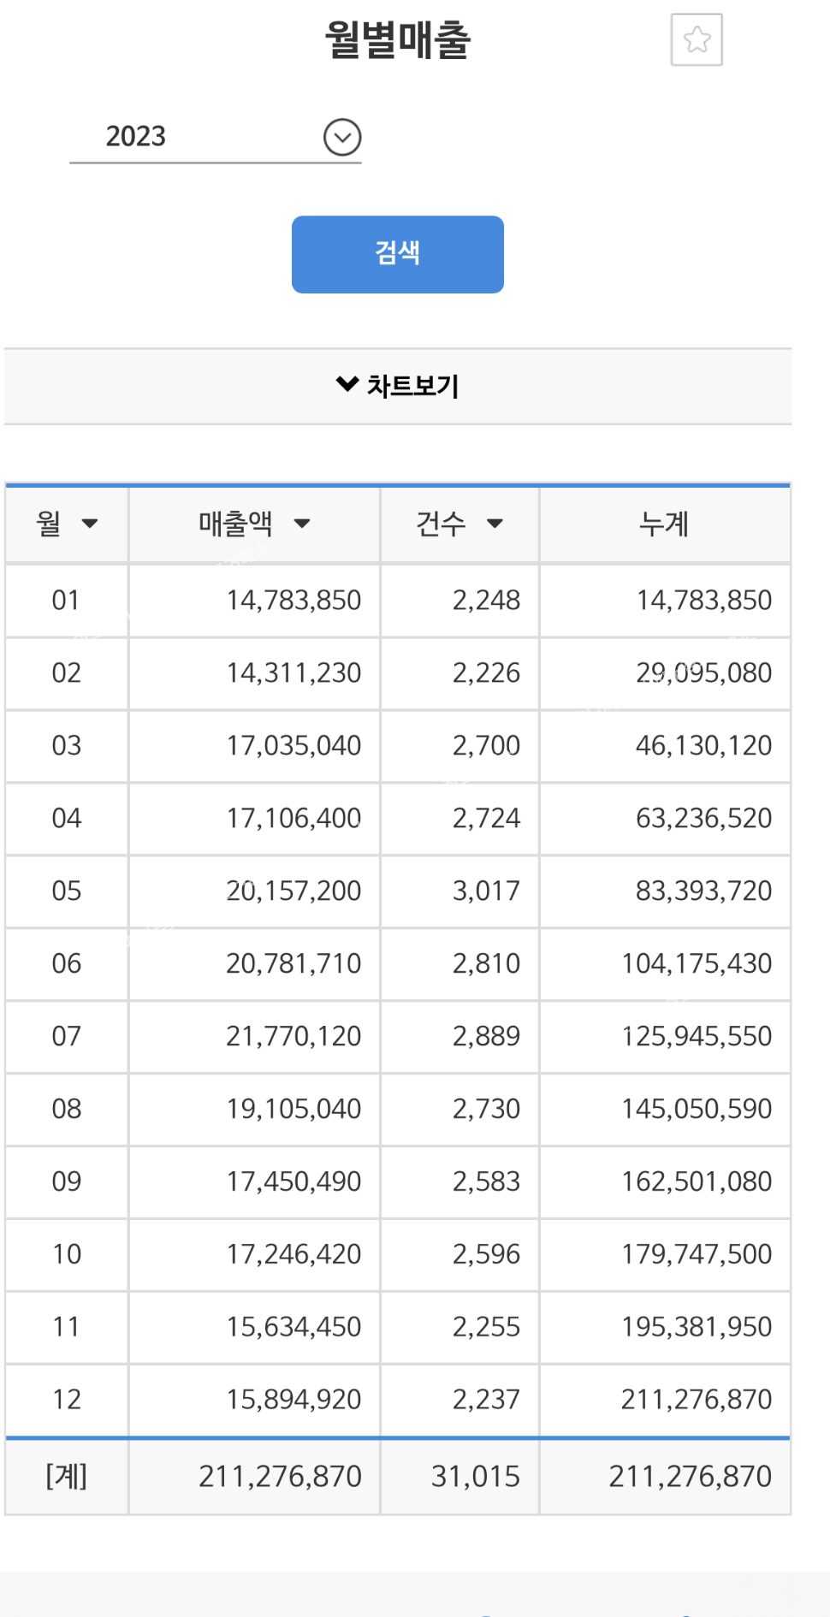The width and height of the screenshot is (830, 1617).
Task: Click the favorite star icon
Action: (x=697, y=40)
